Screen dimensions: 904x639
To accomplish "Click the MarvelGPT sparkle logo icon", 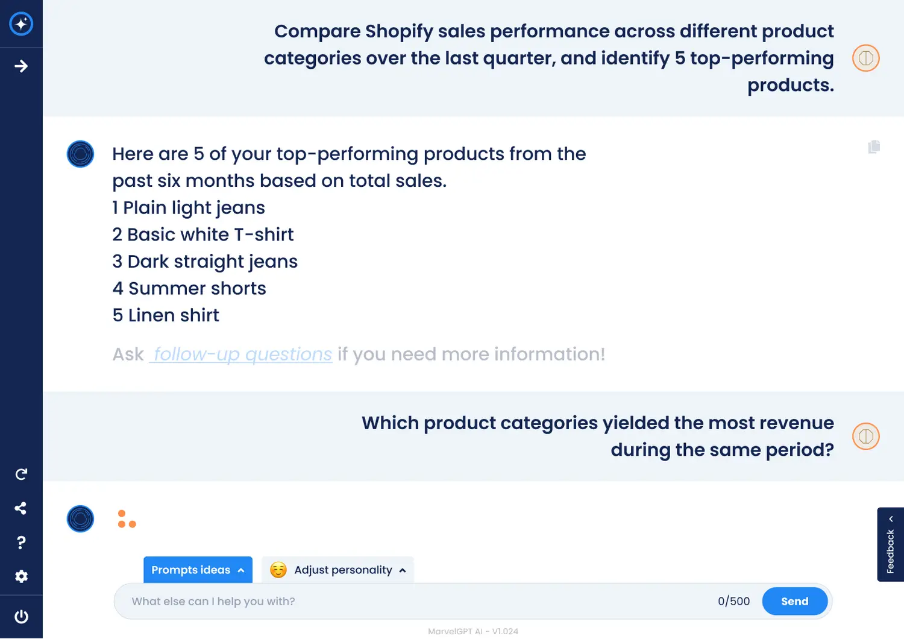I will (x=21, y=24).
